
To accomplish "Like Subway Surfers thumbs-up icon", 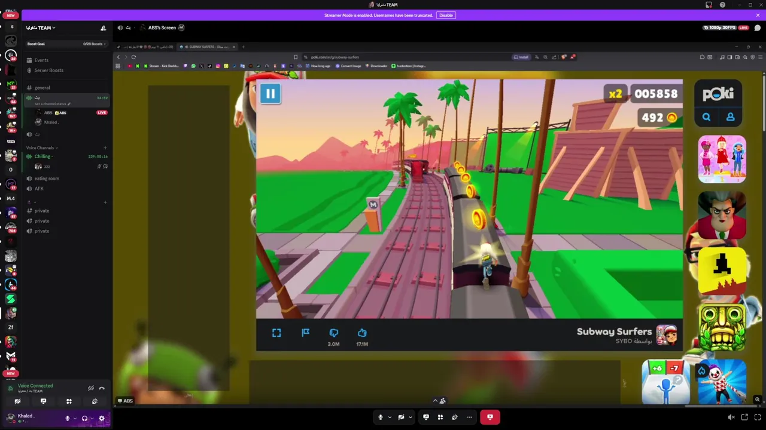I will [362, 333].
